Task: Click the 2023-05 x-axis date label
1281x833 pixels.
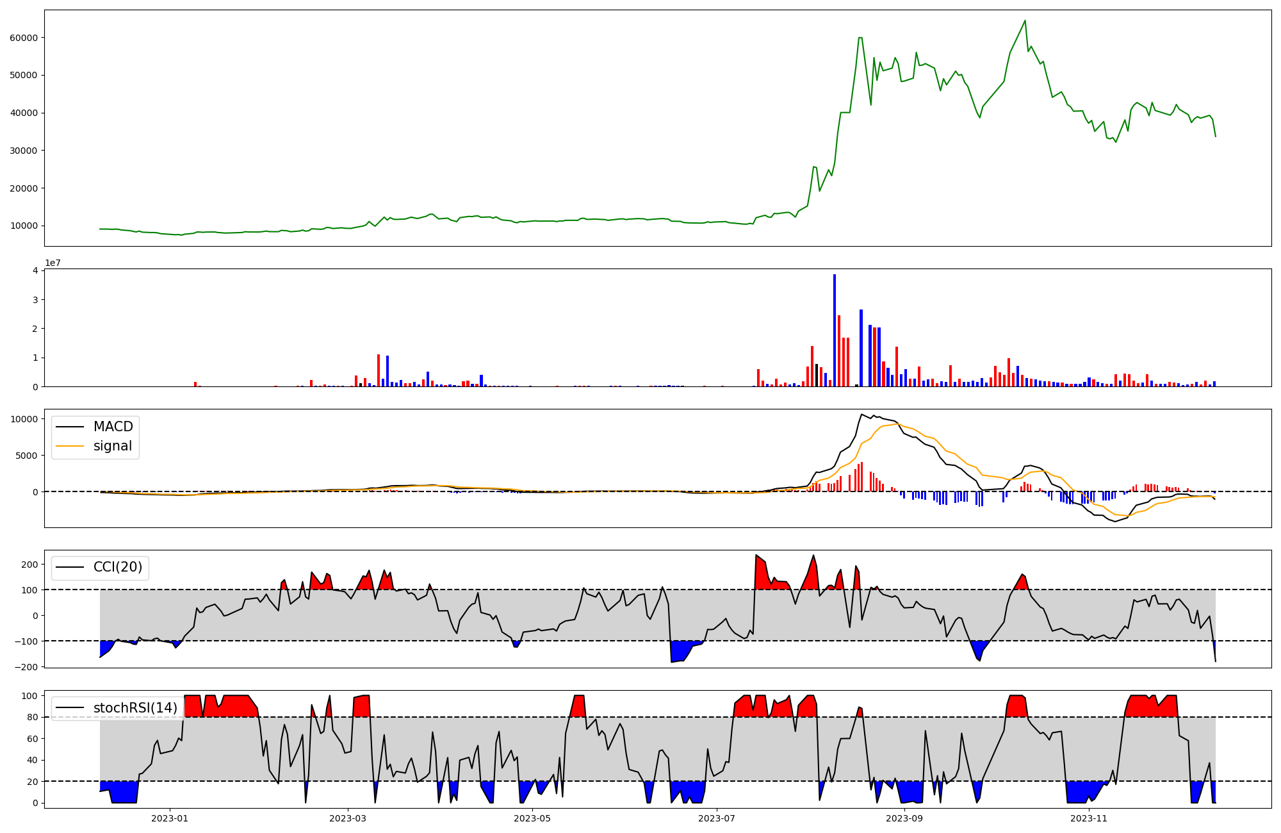Action: pyautogui.click(x=532, y=818)
